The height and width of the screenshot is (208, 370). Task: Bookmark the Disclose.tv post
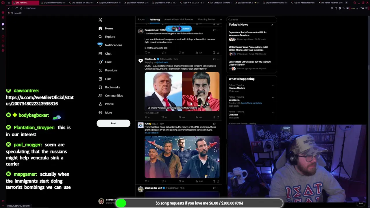tap(214, 117)
